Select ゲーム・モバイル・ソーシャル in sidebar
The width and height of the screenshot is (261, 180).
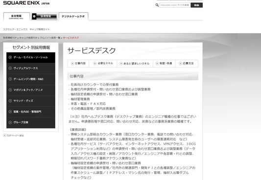point(31,57)
